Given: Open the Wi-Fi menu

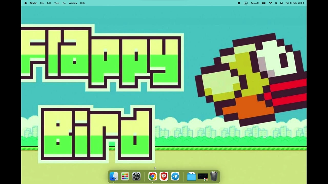Looking at the screenshot, I should (270, 3).
